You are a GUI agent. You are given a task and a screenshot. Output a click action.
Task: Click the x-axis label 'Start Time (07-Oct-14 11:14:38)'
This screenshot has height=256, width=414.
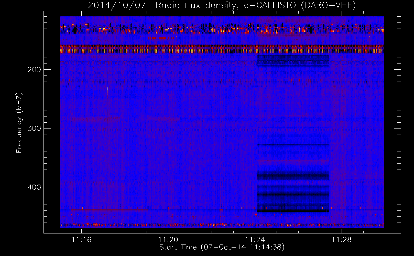222,247
